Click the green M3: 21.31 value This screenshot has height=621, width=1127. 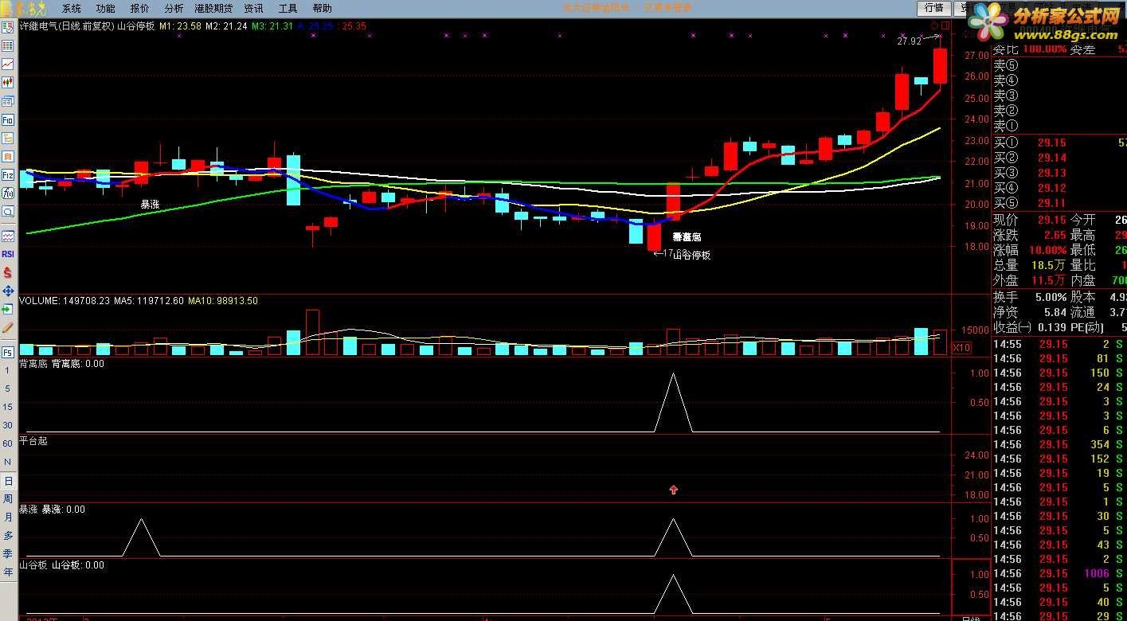272,26
